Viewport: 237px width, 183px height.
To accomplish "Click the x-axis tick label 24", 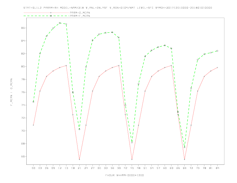I will click(86, 168).
